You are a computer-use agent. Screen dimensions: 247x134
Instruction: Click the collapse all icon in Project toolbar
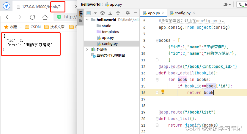pyautogui.click(x=118, y=13)
